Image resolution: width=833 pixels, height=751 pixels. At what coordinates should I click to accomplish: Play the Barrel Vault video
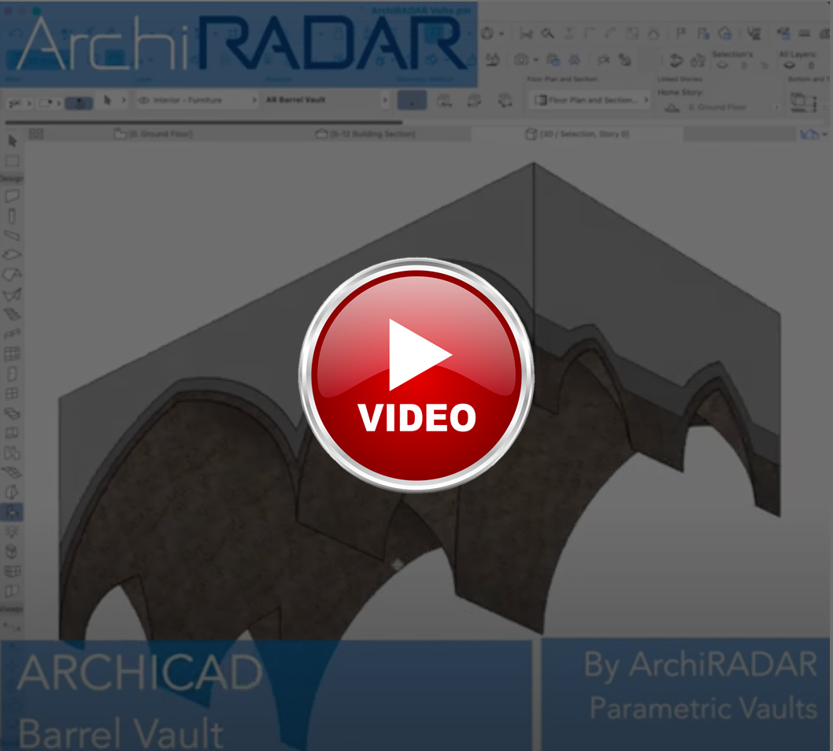pos(416,375)
